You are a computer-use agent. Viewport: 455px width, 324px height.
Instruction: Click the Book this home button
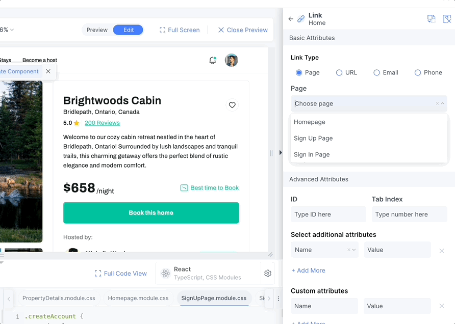click(151, 213)
